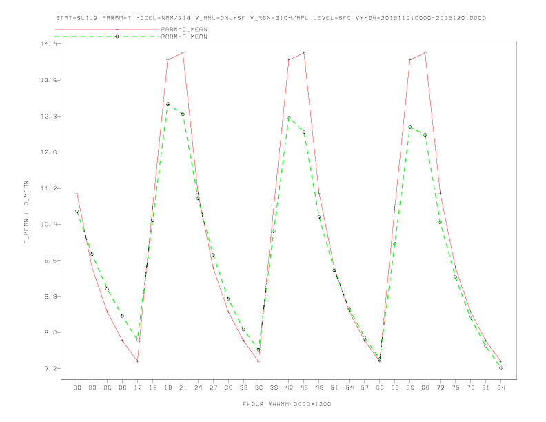546x422 pixels.
Task: Click the x-axis hour label 06
Action: pos(108,388)
